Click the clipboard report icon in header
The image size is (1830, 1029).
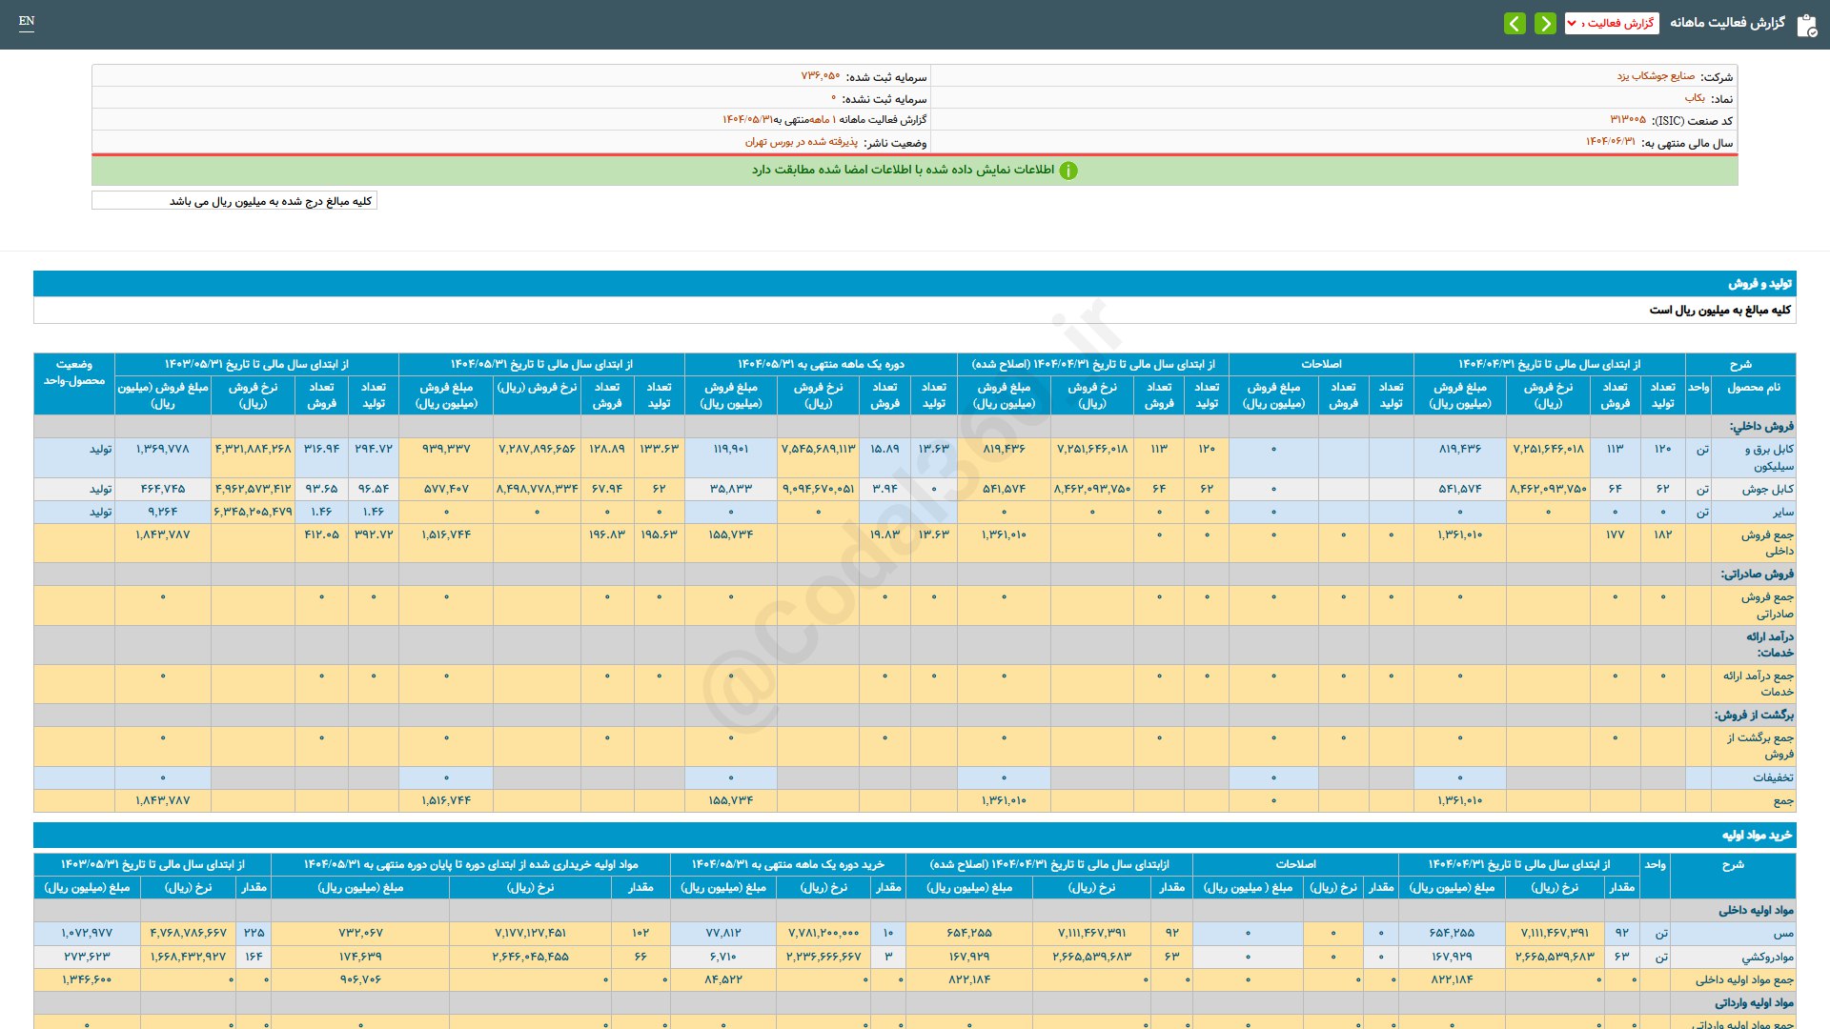(1806, 25)
